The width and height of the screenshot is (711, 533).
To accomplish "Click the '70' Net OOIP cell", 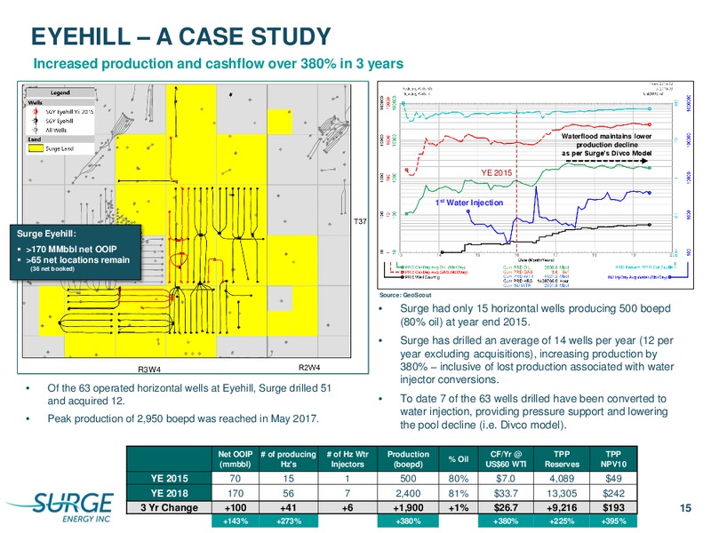I will tap(235, 479).
